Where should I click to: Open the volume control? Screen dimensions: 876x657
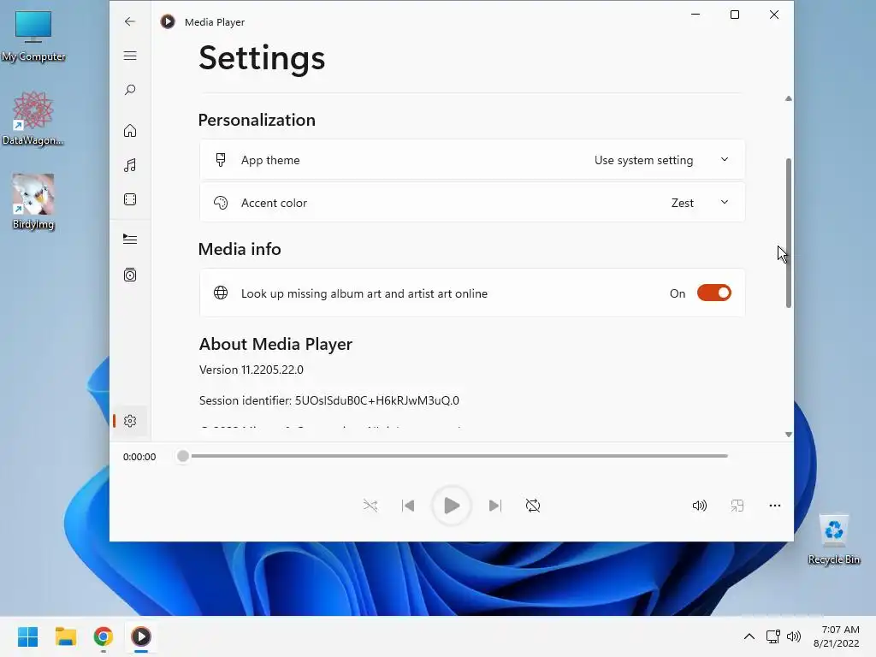(700, 506)
